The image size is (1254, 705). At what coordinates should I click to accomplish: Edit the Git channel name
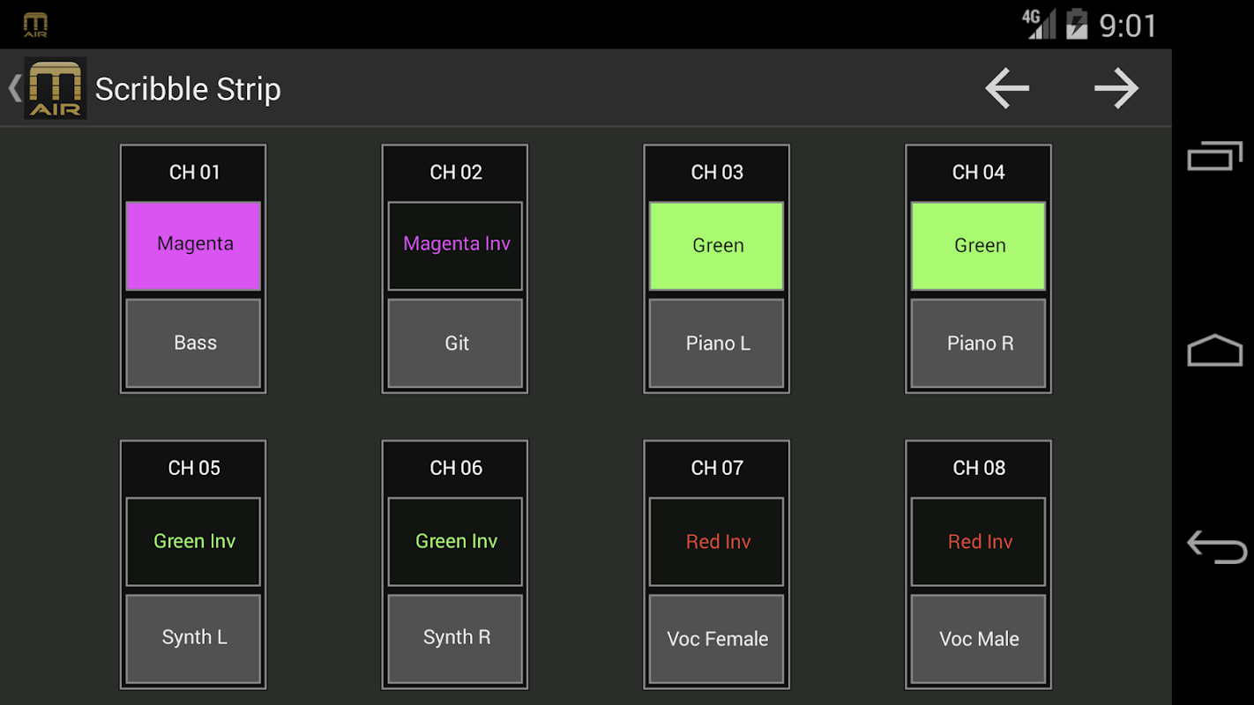coord(455,343)
